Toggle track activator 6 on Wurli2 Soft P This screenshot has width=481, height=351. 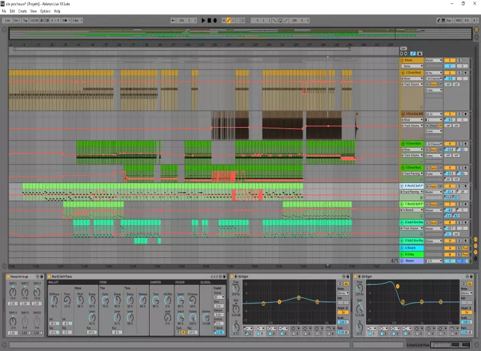(x=450, y=186)
